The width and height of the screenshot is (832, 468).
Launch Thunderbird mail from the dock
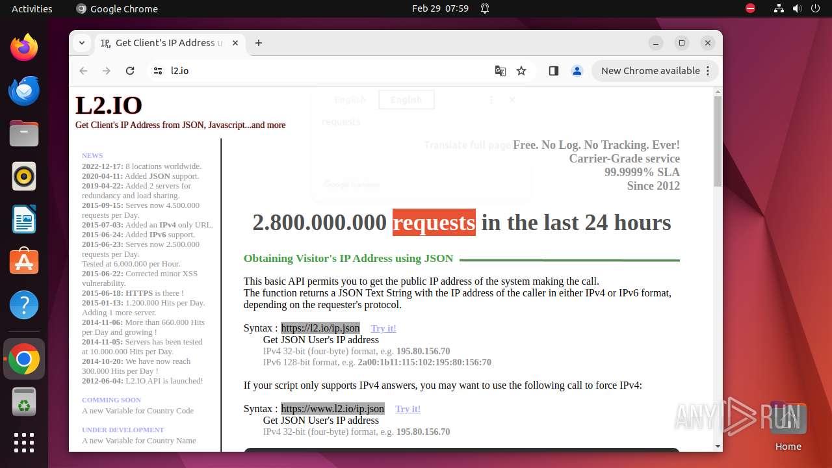coord(24,91)
